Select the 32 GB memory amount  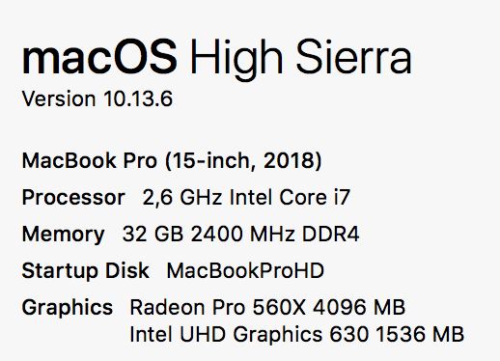[x=153, y=234]
